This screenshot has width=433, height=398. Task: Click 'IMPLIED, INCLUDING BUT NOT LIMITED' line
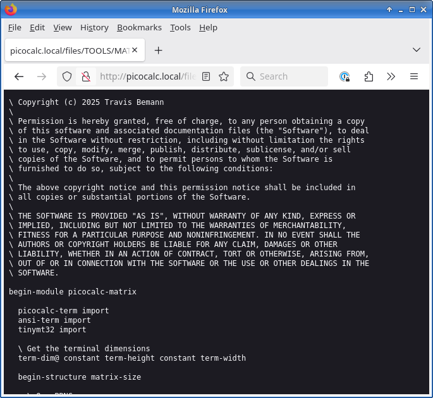(178, 226)
